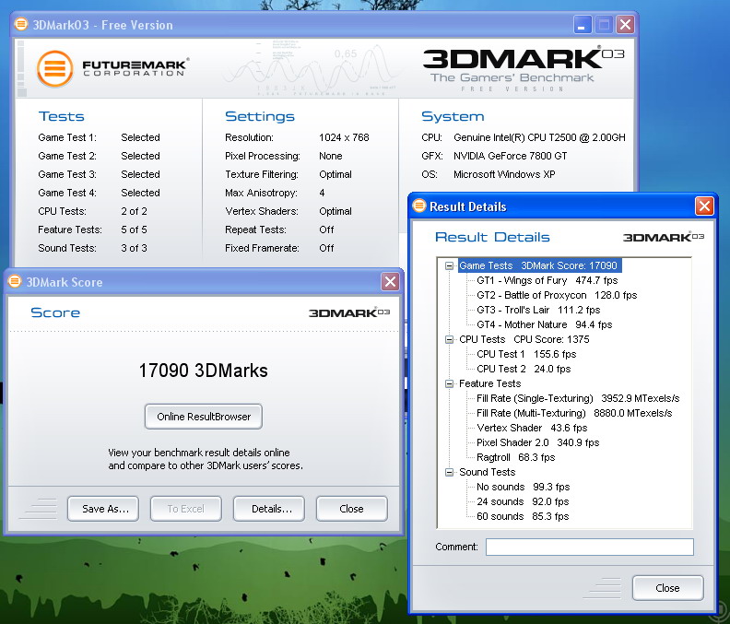Collapse the Feature Tests tree node

click(x=449, y=383)
